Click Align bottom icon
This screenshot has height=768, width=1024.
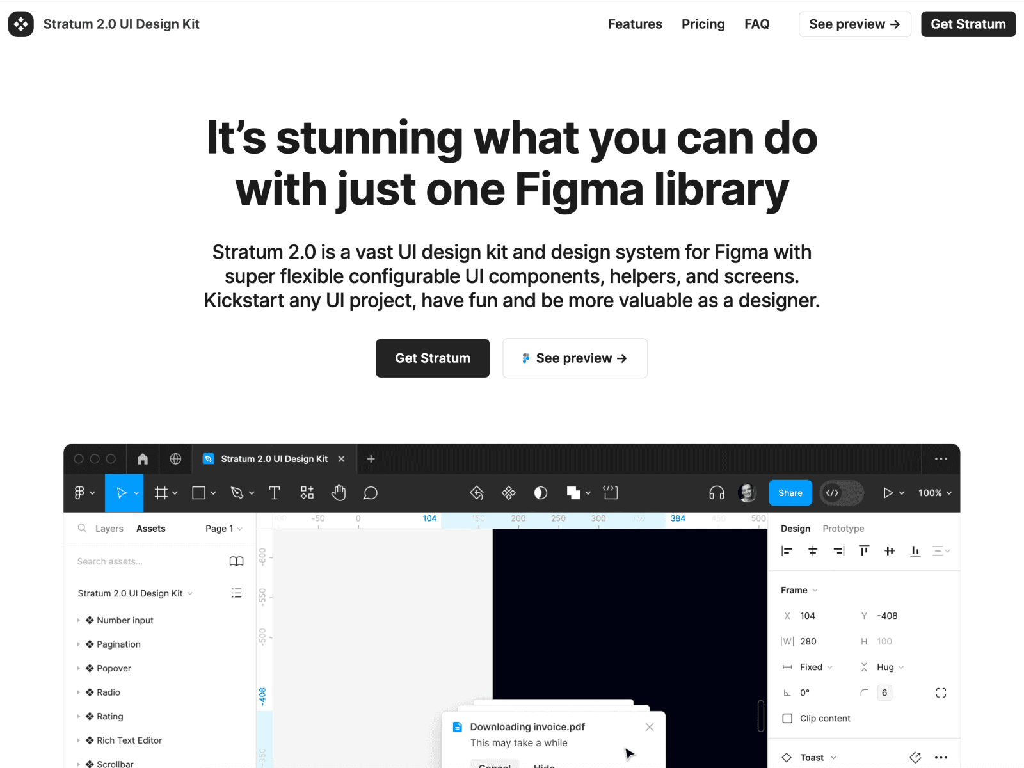pos(915,551)
